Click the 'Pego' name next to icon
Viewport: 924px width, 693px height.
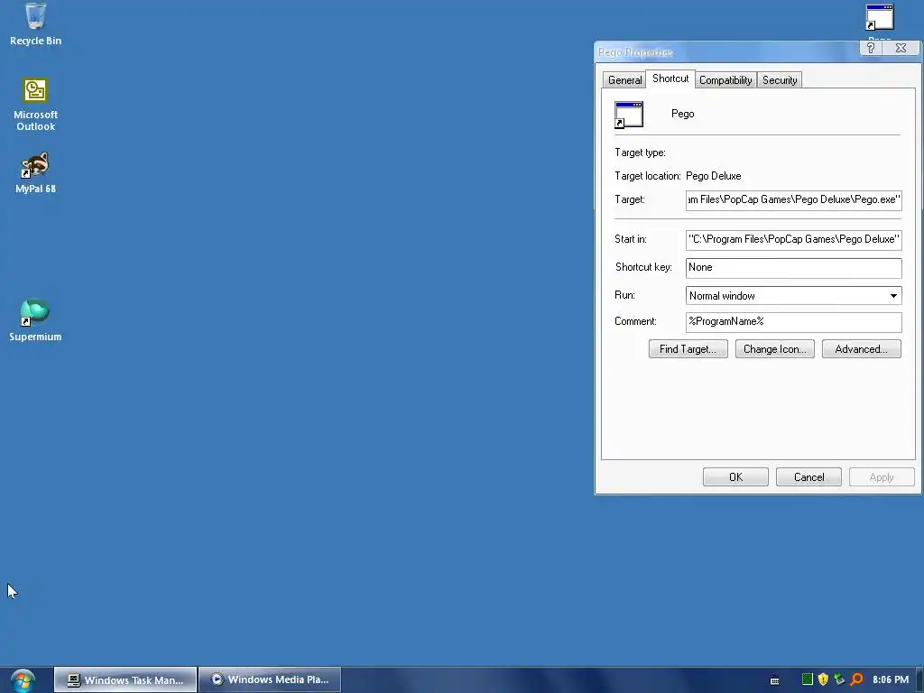(682, 114)
